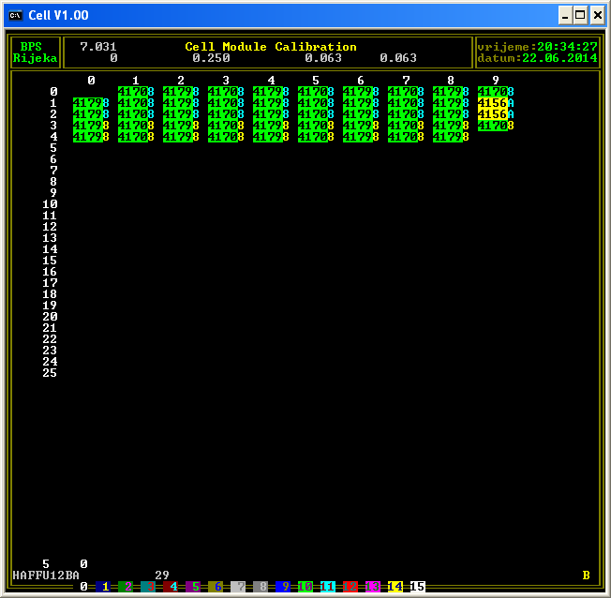Maximize the Cell V1.00 window

[x=579, y=15]
